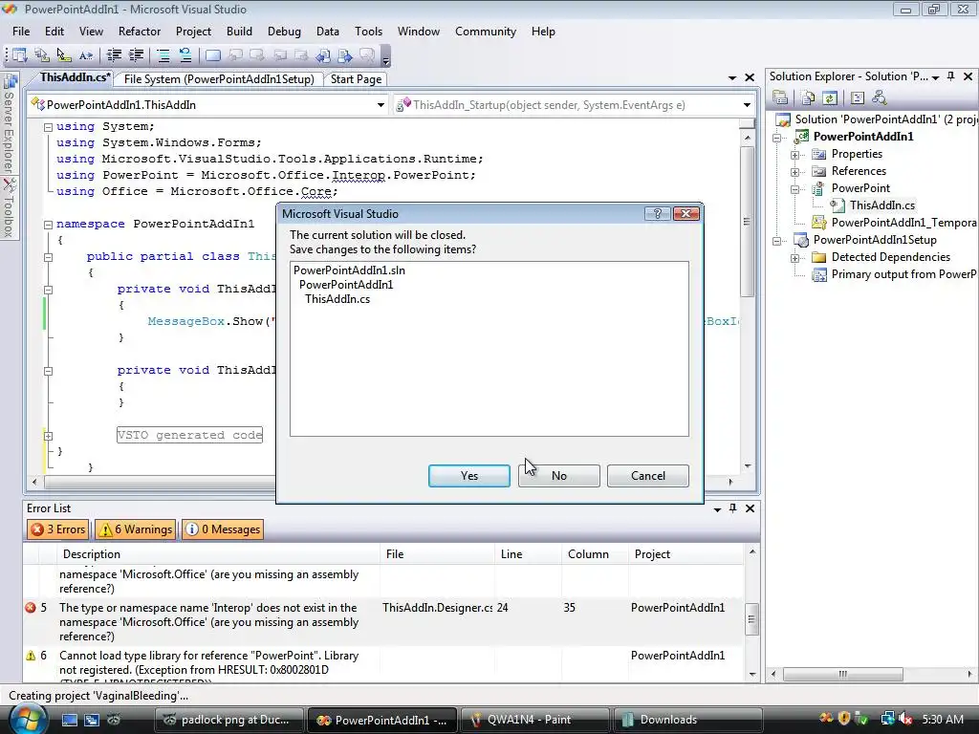Select ThisAddIn.cs in Solution Explorer
The height and width of the screenshot is (734, 979).
coord(881,205)
